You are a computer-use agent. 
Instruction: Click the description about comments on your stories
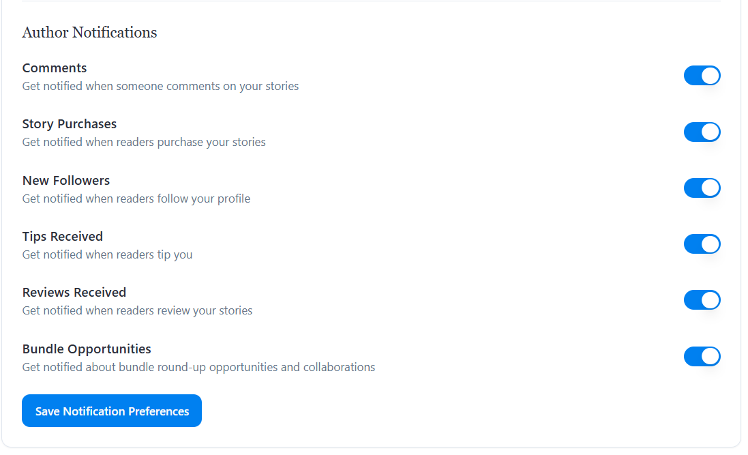click(160, 87)
